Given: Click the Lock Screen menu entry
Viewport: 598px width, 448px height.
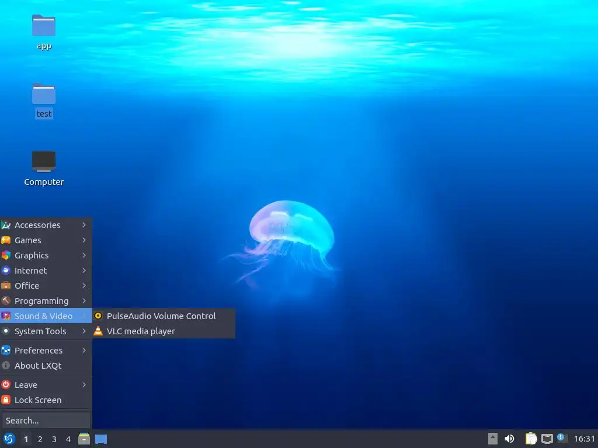Looking at the screenshot, I should click(x=46, y=400).
